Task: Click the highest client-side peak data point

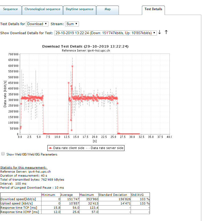Action: pos(72,66)
